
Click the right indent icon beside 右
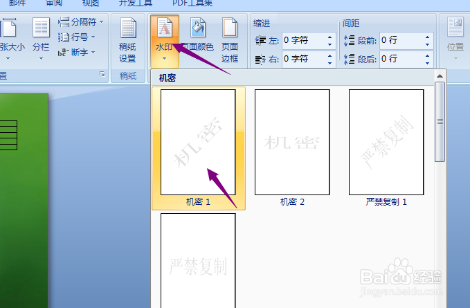[x=260, y=60]
